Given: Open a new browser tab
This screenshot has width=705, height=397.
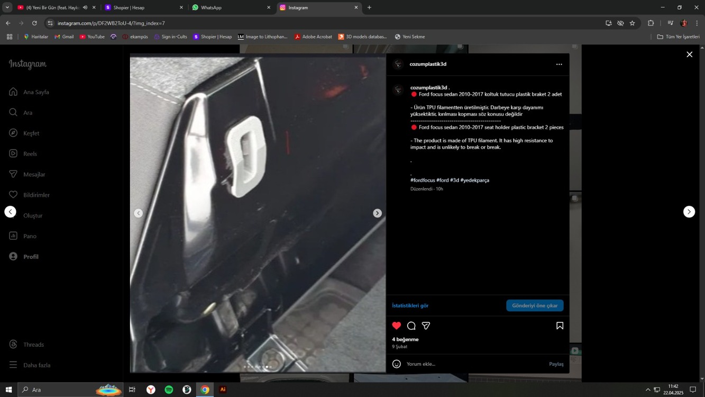Looking at the screenshot, I should coord(369,7).
